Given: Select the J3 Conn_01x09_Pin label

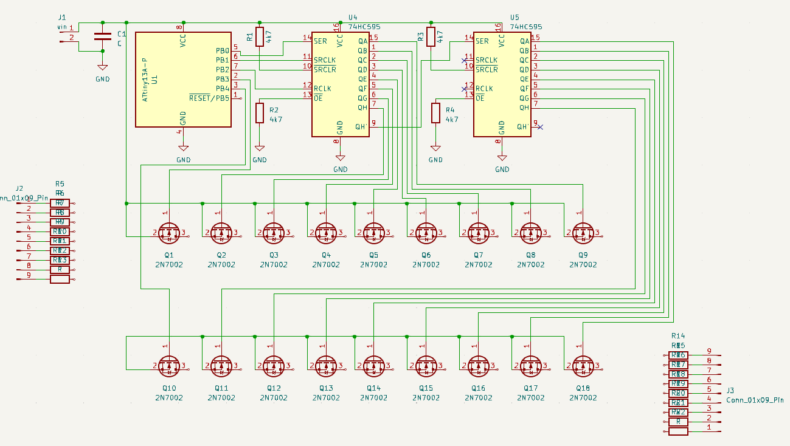Looking at the screenshot, I should (755, 400).
